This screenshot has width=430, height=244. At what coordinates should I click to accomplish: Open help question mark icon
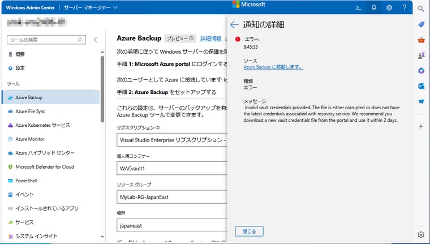coord(404,8)
